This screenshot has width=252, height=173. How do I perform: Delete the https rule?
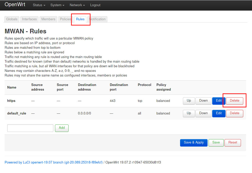click(235, 101)
